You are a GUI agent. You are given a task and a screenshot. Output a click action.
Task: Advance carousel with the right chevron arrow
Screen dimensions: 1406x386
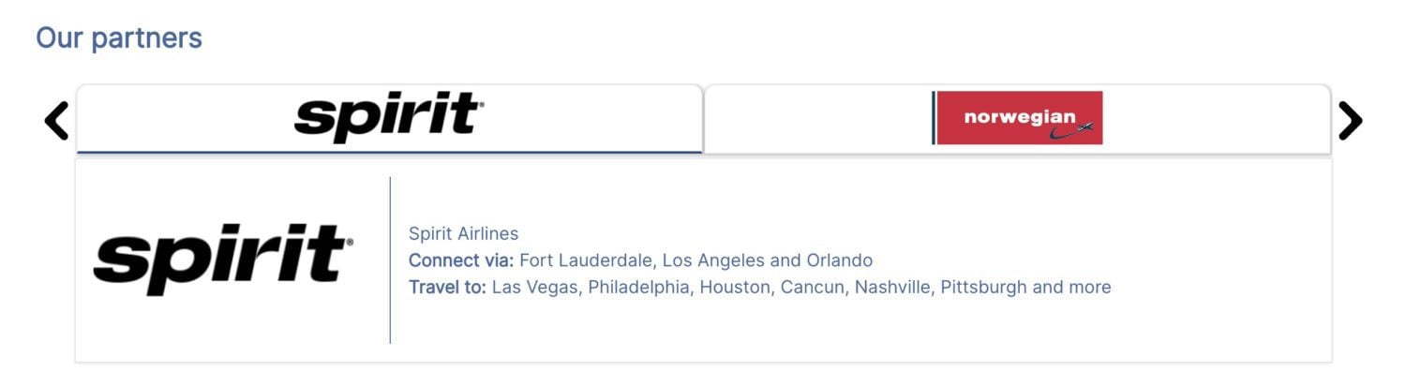pyautogui.click(x=1350, y=121)
